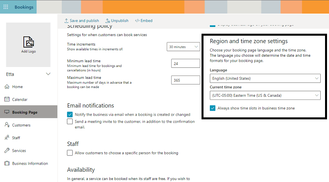The image size is (329, 182).
Task: Click 'Settings for when customers can book services'
Action: click(107, 35)
